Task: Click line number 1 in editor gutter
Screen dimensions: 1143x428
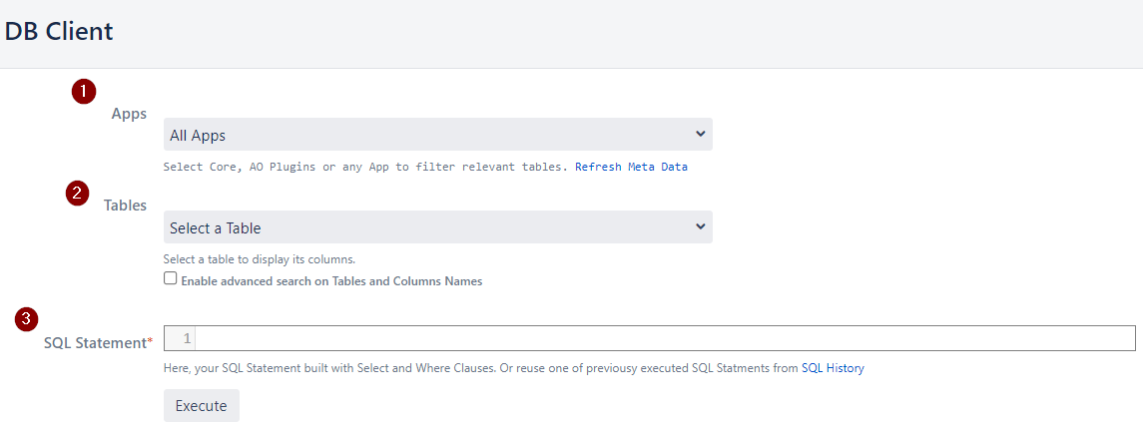Action: (x=187, y=338)
